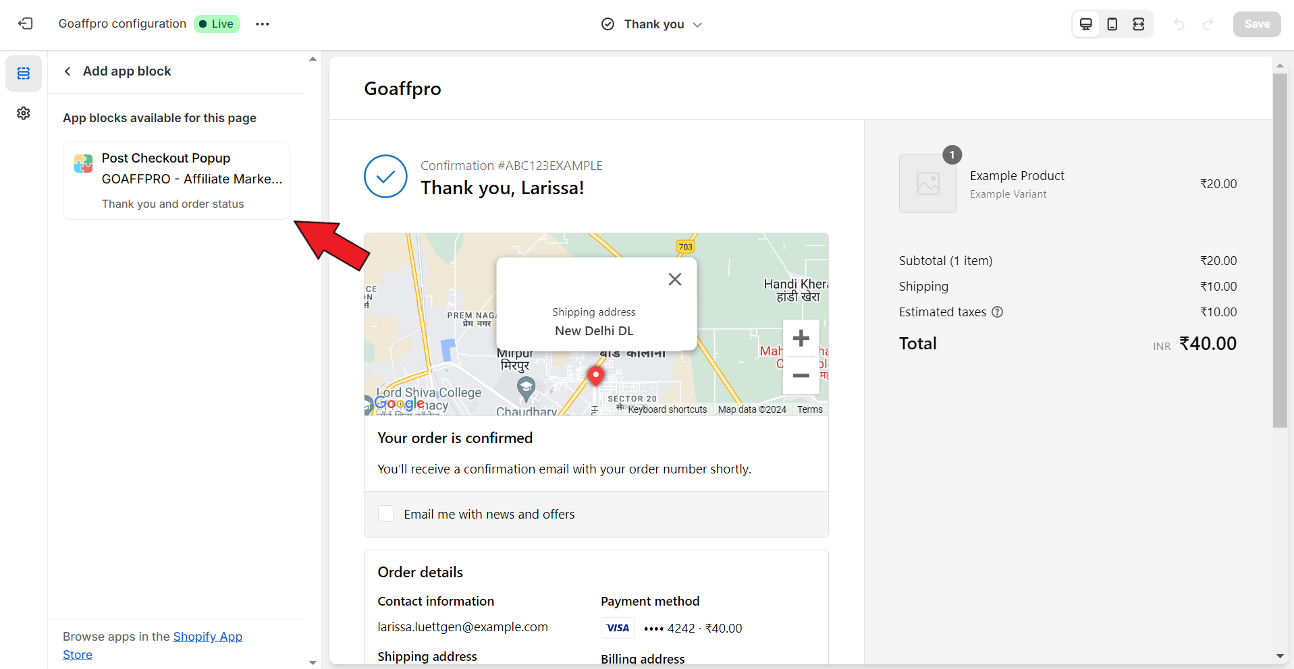Open the Sections panel icon
This screenshot has width=1294, height=669.
[24, 74]
